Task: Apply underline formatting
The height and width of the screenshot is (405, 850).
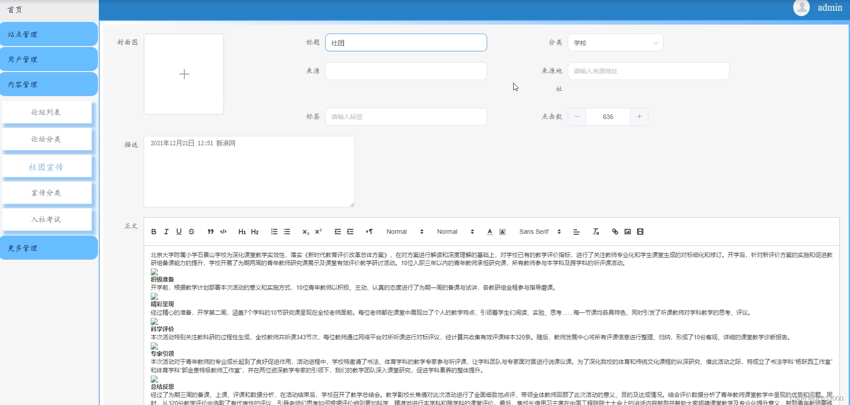Action: [179, 231]
